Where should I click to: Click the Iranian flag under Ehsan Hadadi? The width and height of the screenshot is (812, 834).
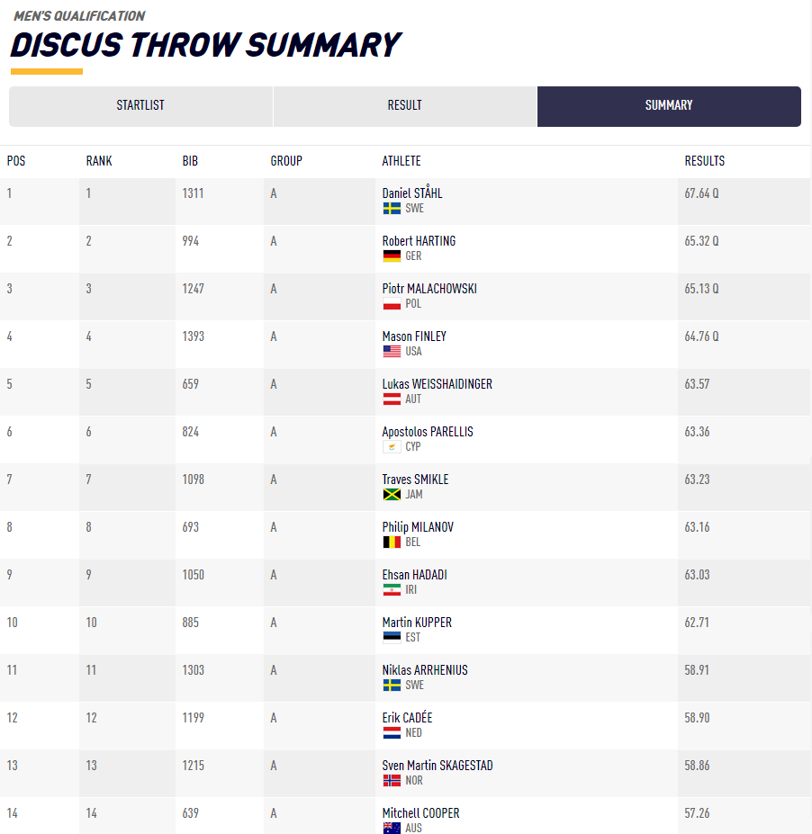[392, 589]
